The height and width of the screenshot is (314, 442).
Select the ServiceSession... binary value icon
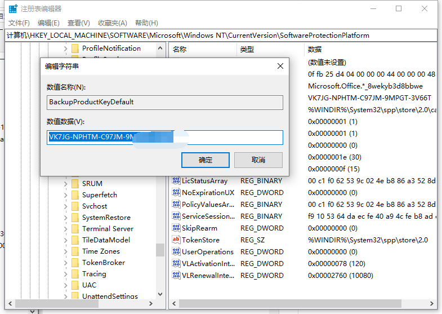[176, 216]
